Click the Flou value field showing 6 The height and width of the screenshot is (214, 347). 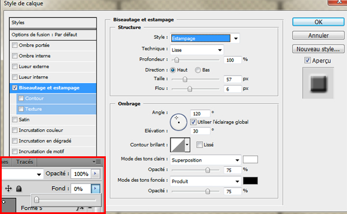pos(232,89)
